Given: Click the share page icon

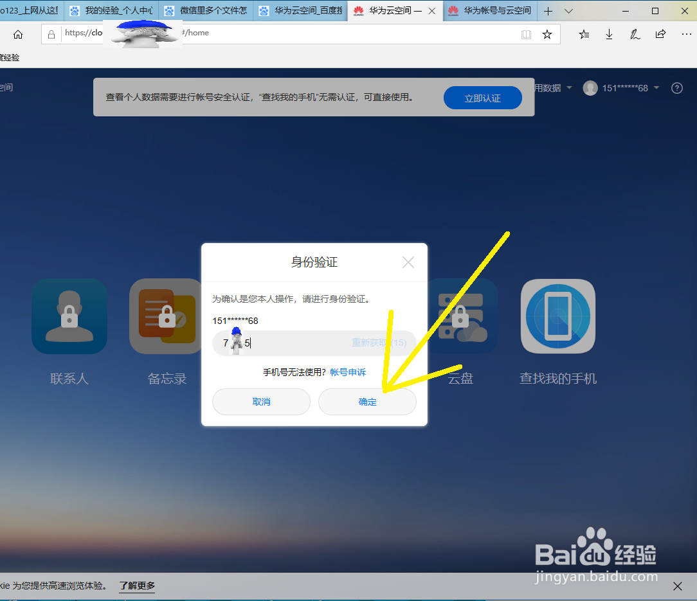Looking at the screenshot, I should click(x=660, y=34).
